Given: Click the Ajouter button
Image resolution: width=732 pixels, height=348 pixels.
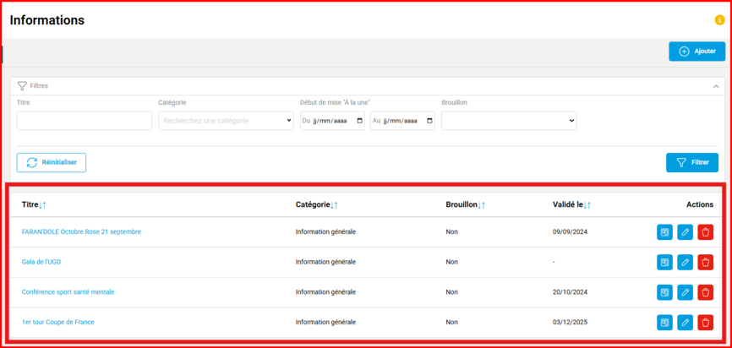Looking at the screenshot, I should tap(696, 52).
